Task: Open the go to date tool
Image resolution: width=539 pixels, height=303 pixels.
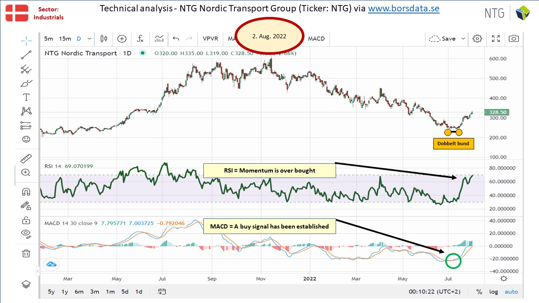Action: tap(162, 292)
